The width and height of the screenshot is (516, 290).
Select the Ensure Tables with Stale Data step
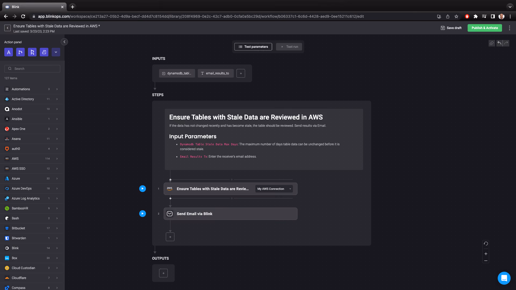pos(230,189)
